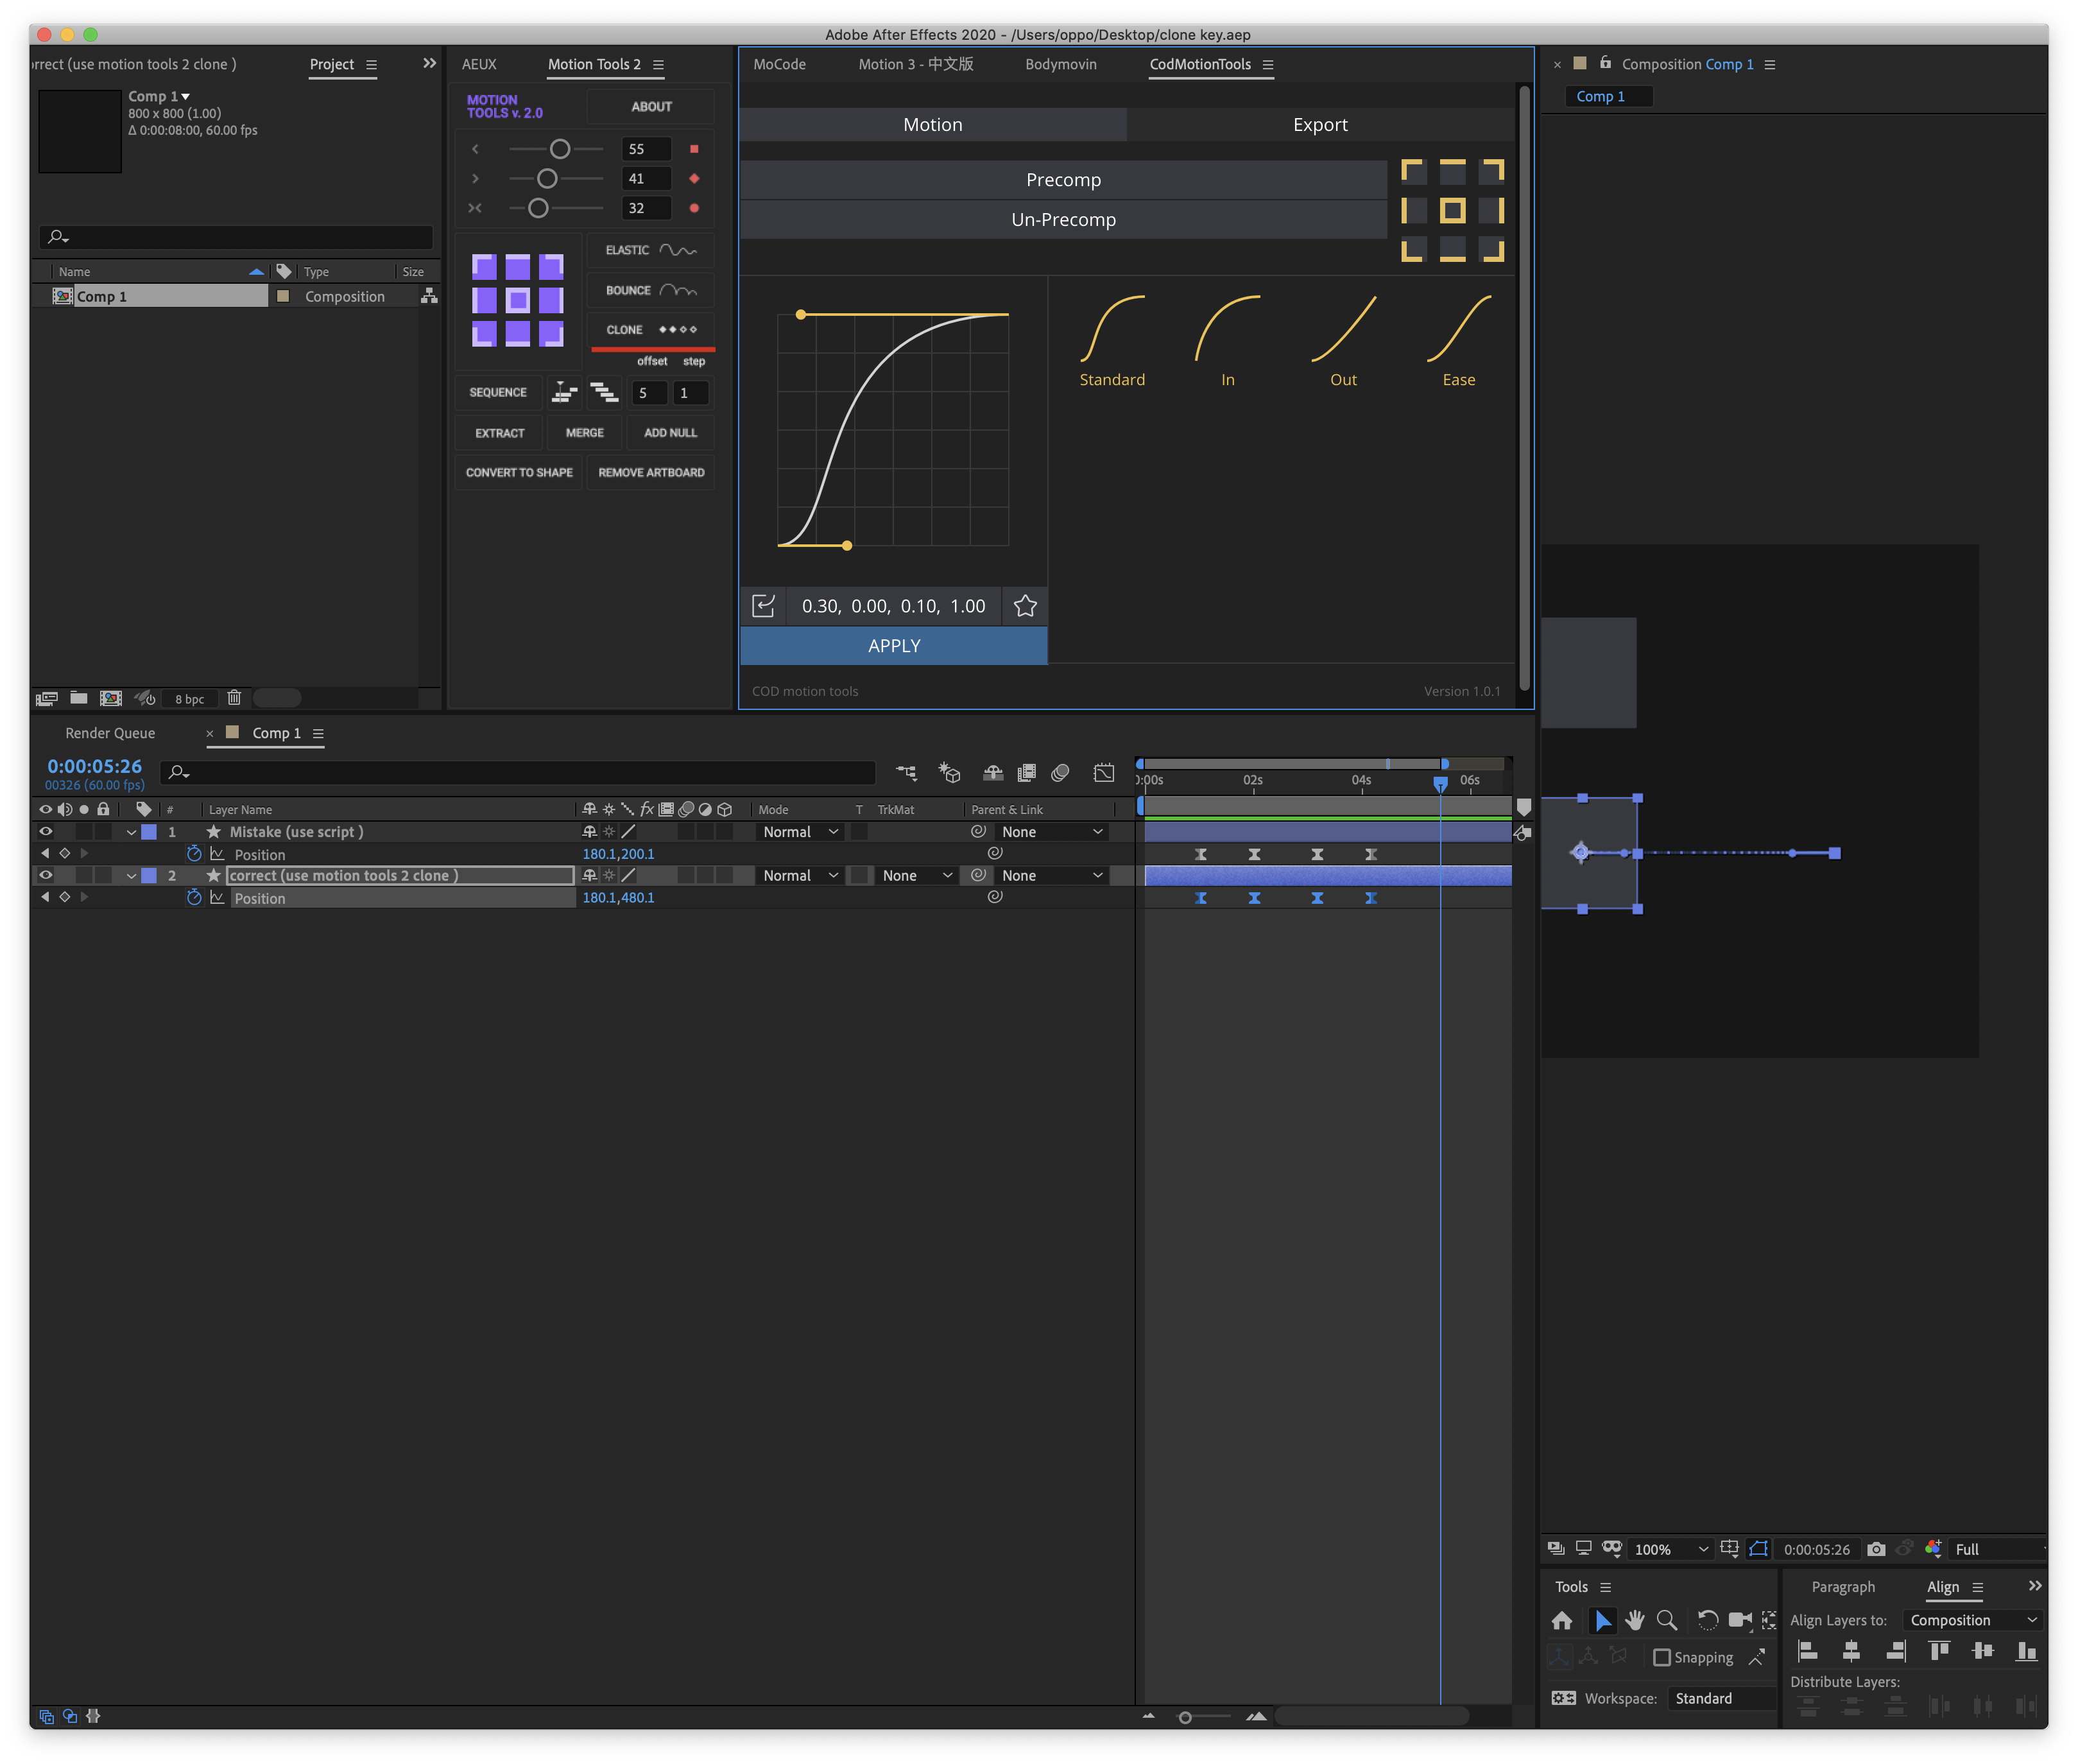Screen dimensions: 2078x1764
Task: Click the Graph Editor icon in timeline
Action: point(1103,772)
